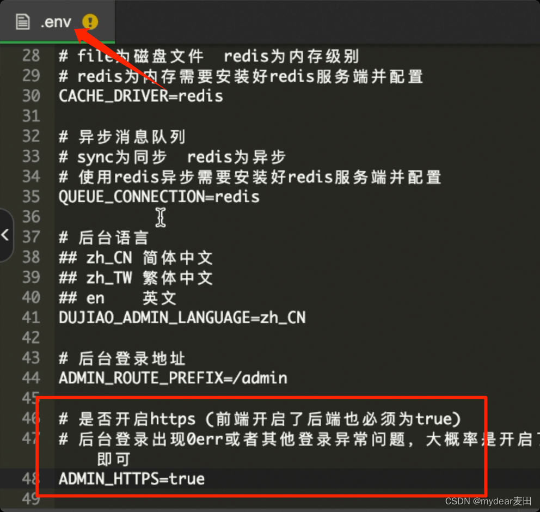Click the comment about 是否开启https
The height and width of the screenshot is (512, 540).
(260, 419)
